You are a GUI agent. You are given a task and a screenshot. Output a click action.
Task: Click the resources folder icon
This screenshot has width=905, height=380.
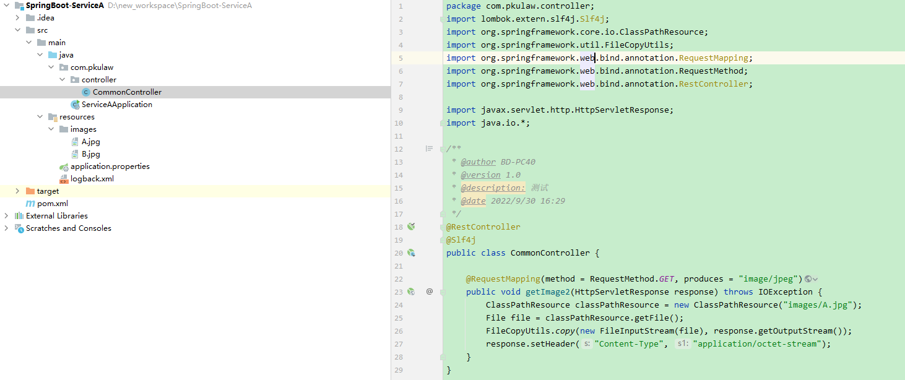click(53, 117)
